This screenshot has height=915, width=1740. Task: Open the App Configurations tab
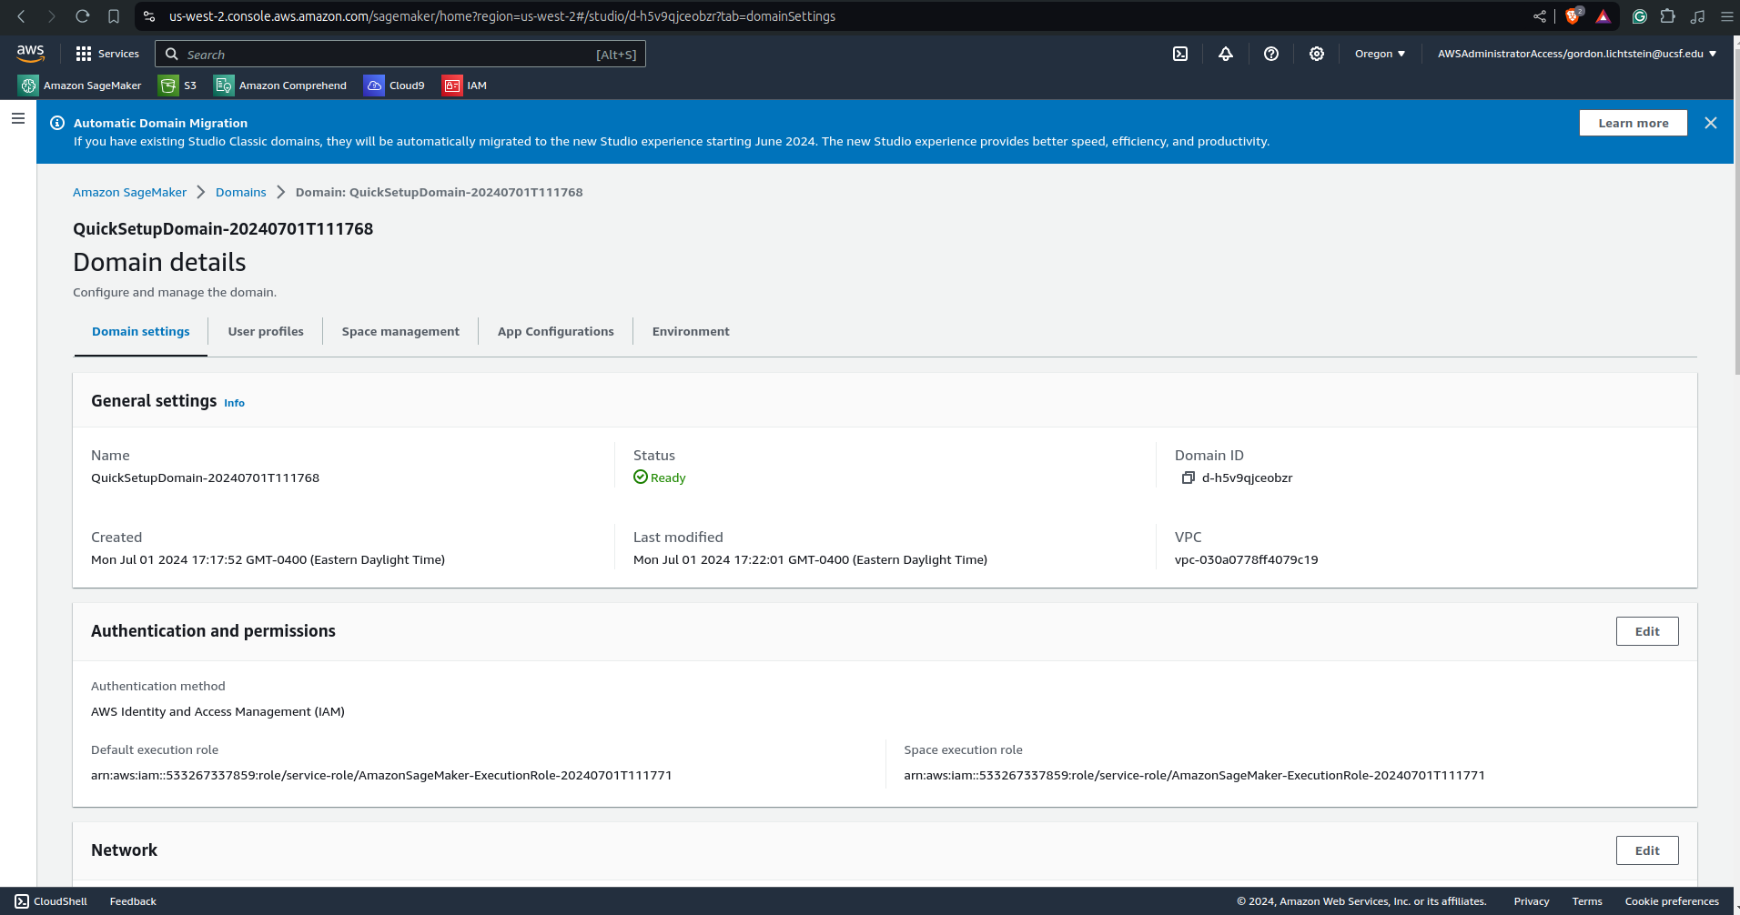click(556, 332)
